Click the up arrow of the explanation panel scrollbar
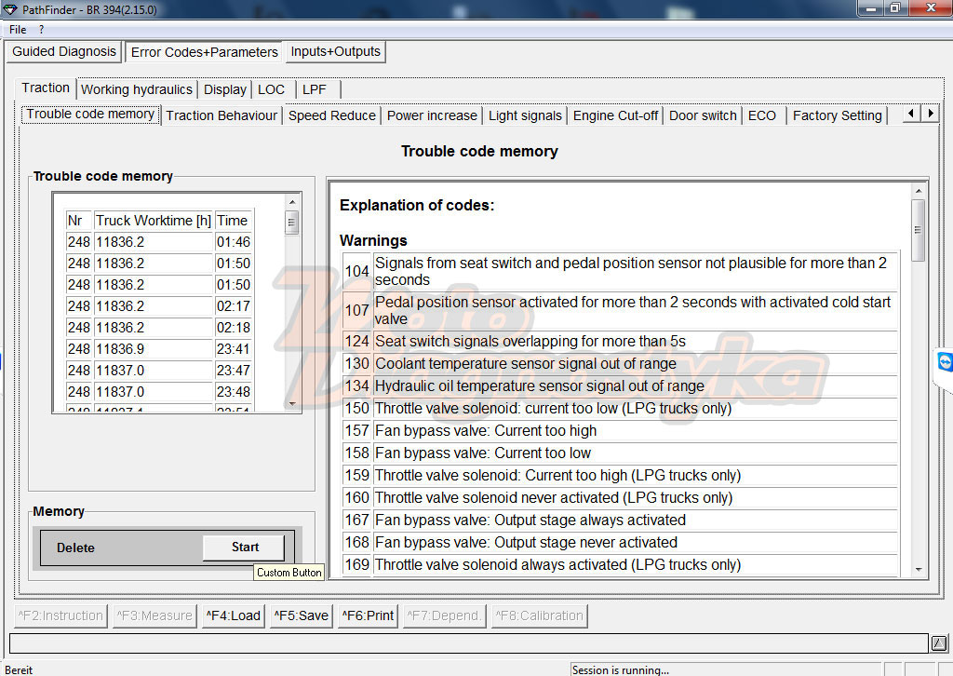This screenshot has width=953, height=676. [x=919, y=191]
